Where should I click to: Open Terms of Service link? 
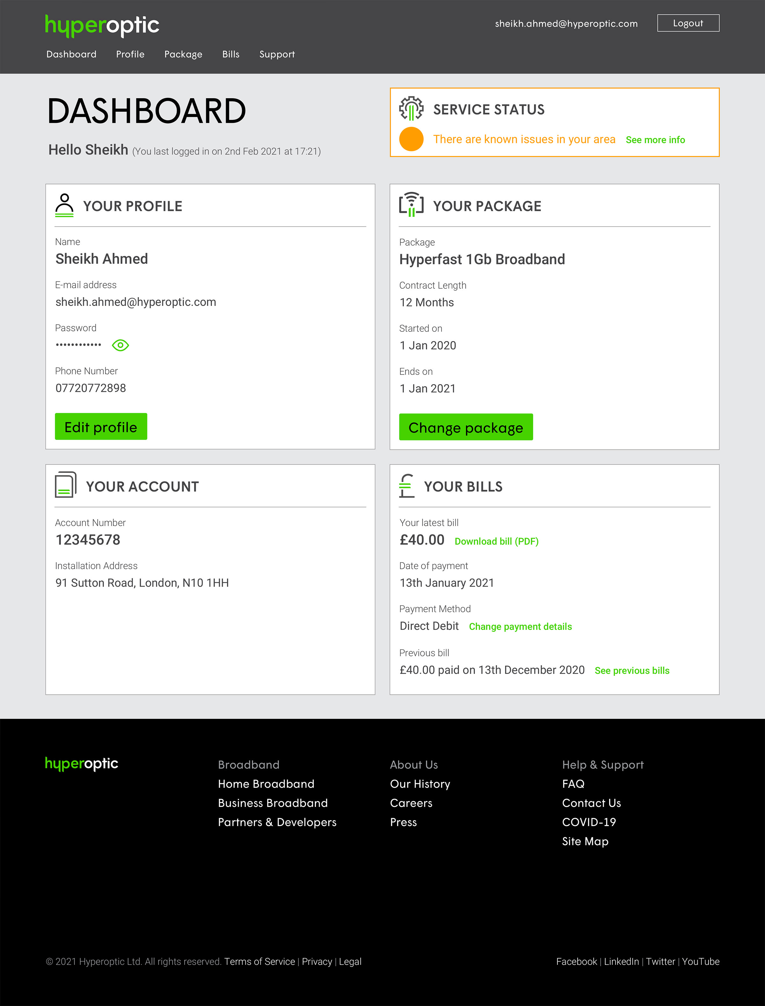point(259,961)
